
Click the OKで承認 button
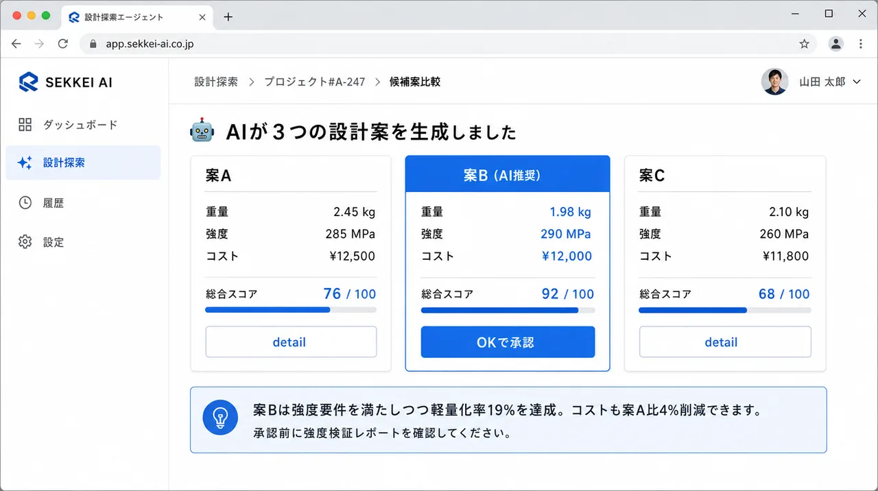(508, 342)
